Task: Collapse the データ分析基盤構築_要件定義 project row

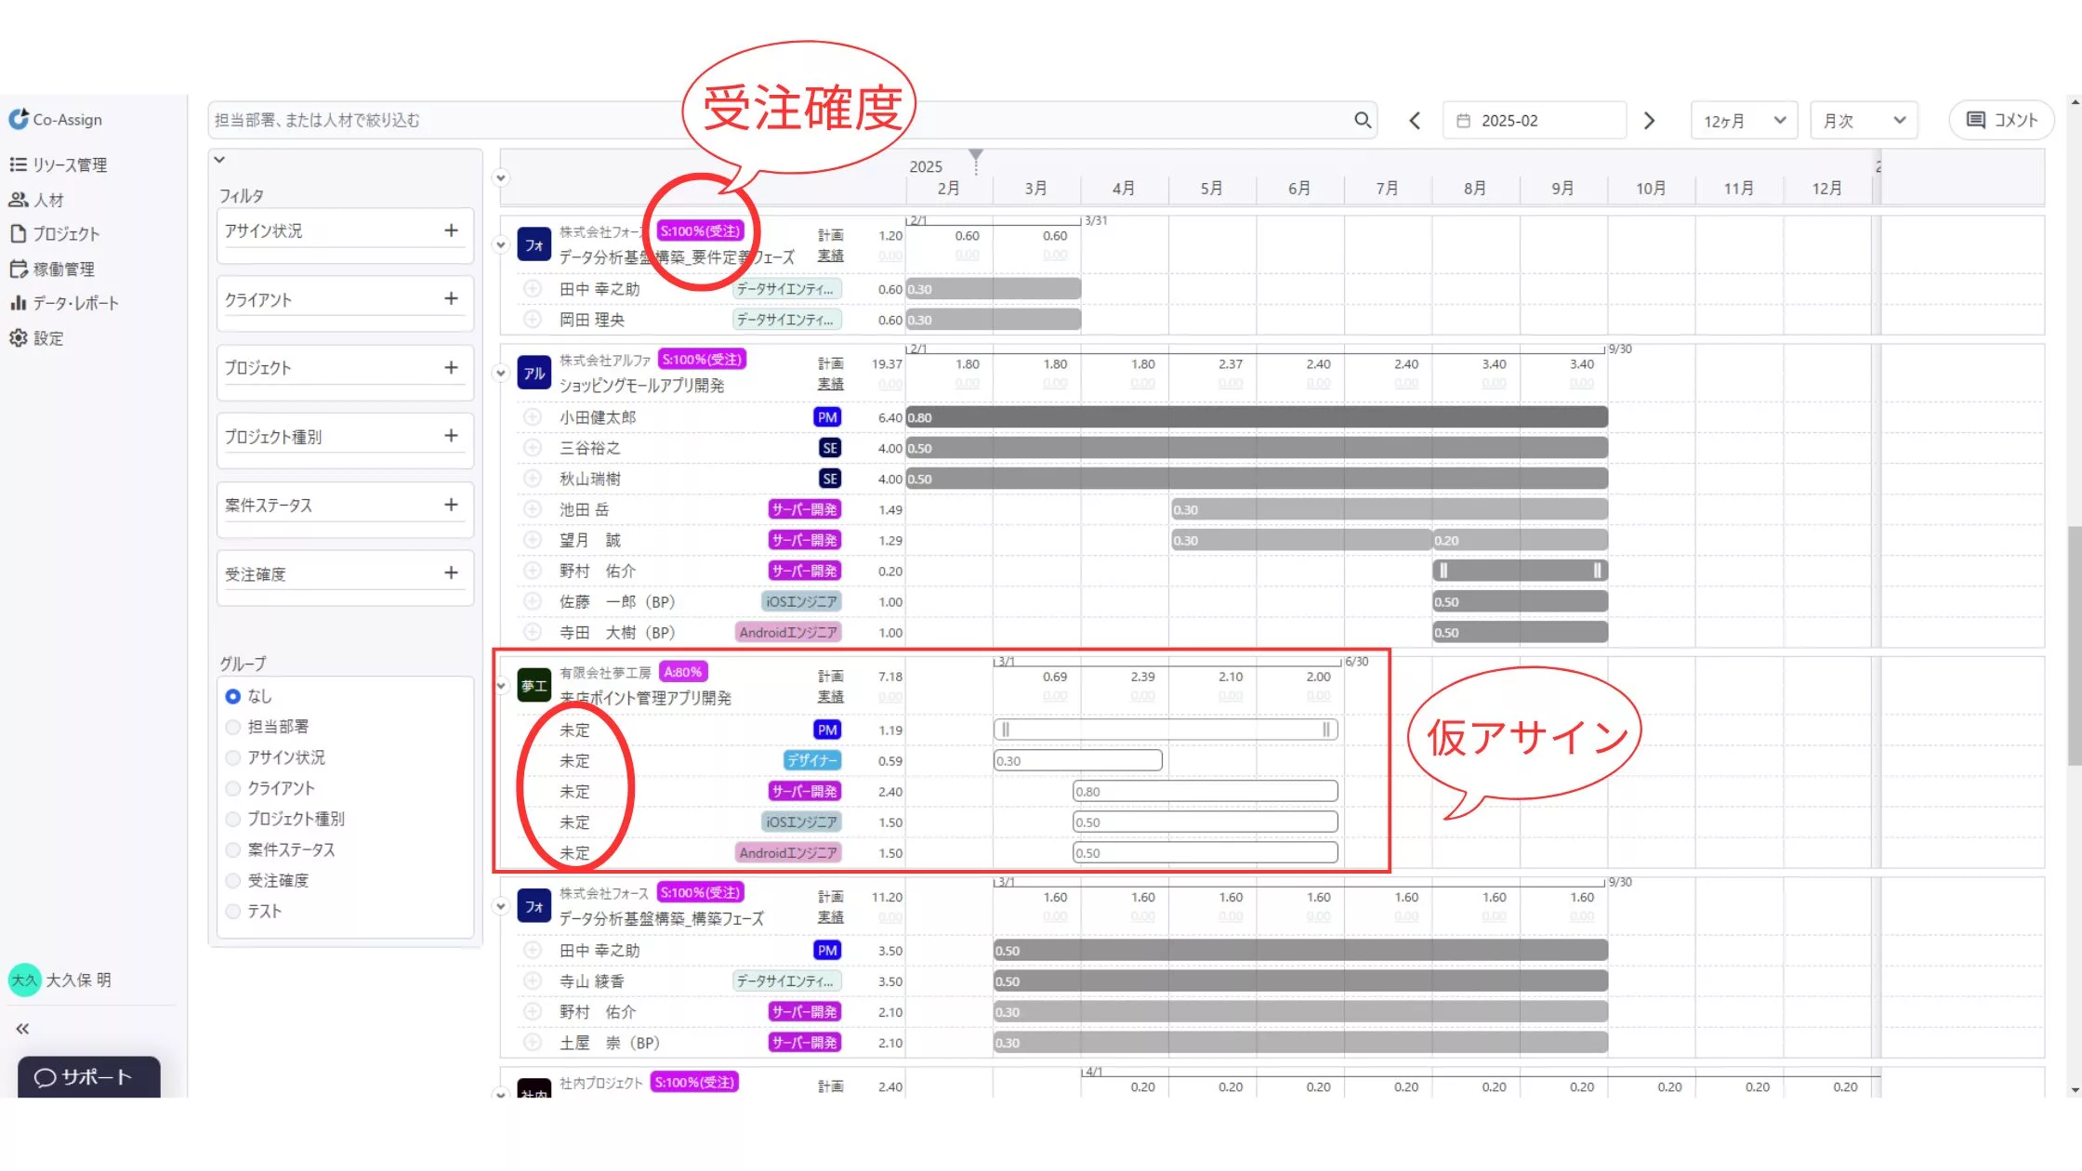Action: coord(500,245)
